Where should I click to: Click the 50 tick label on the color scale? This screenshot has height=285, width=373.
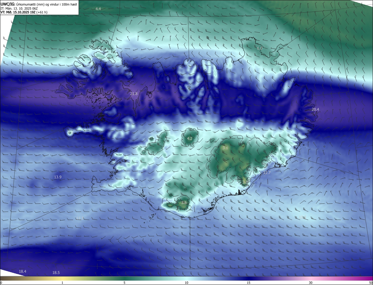(x=370, y=283)
